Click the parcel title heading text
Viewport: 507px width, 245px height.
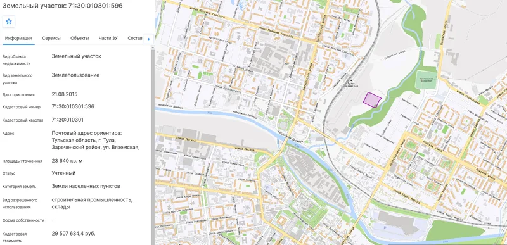coord(62,6)
